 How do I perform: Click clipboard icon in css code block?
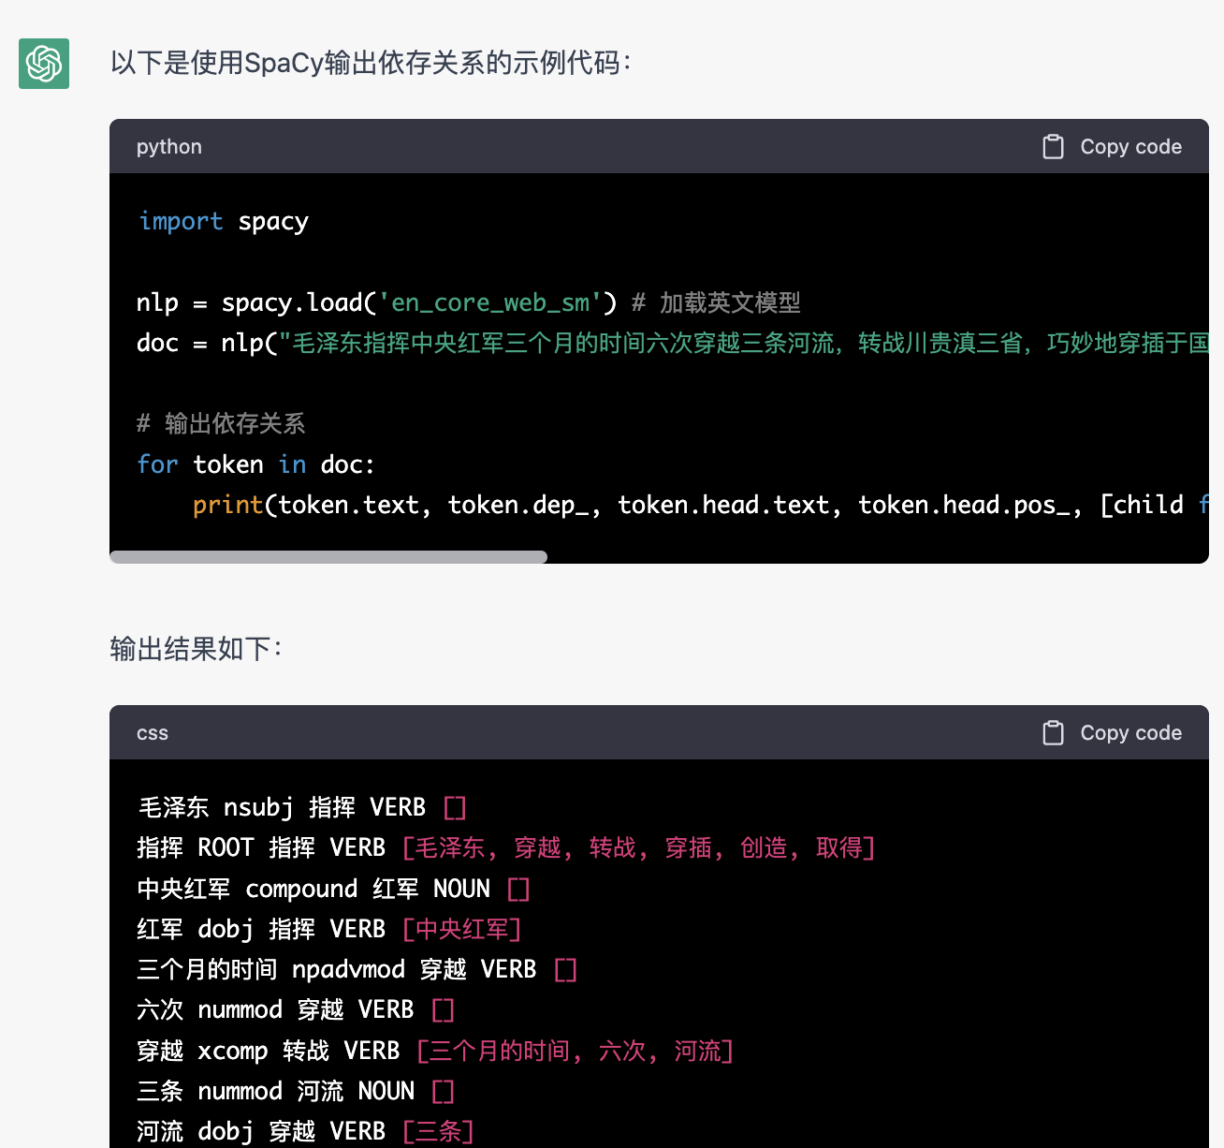click(x=1053, y=733)
